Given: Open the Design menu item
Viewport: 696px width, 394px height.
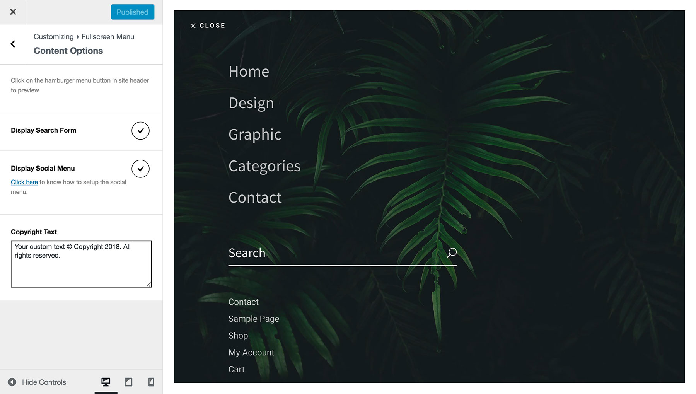Looking at the screenshot, I should pos(251,103).
